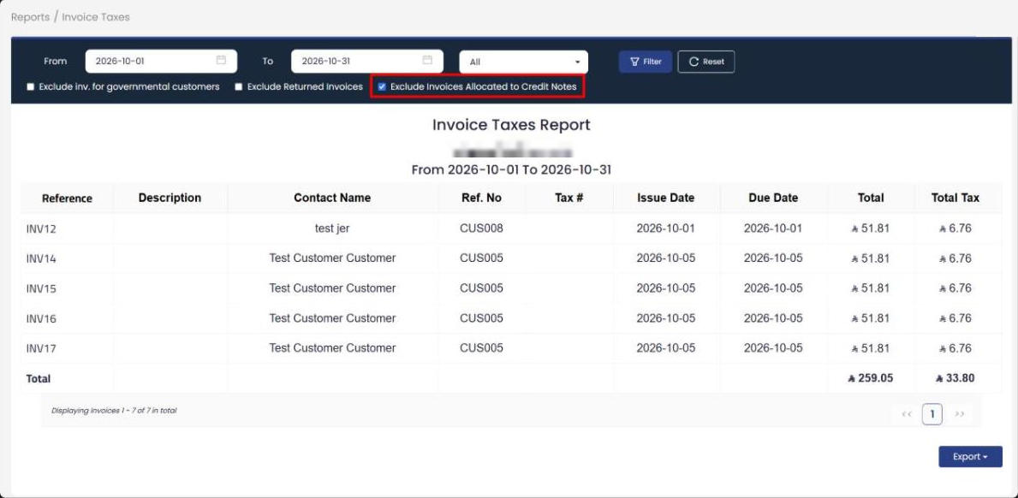Viewport: 1018px width, 498px height.
Task: Click the From date field 2026-10-01
Action: pos(161,61)
